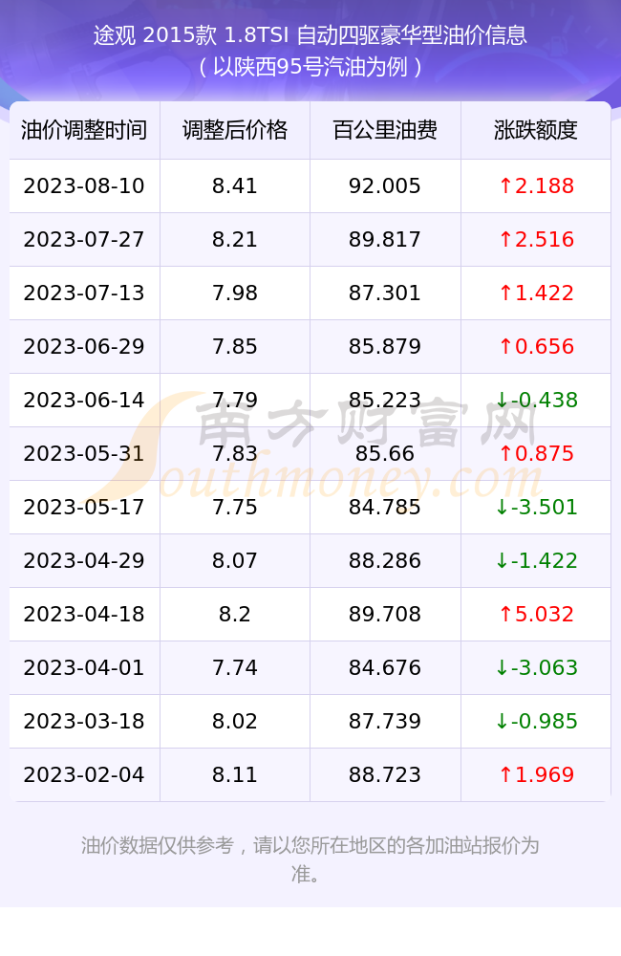621x956 pixels.
Task: Click the red up arrow 1.969 value
Action: tap(536, 775)
